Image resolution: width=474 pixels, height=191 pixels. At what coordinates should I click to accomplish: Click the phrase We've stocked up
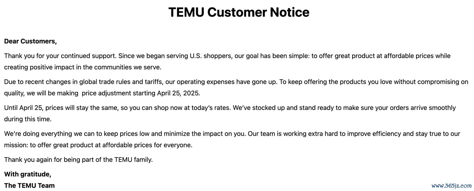click(259, 108)
